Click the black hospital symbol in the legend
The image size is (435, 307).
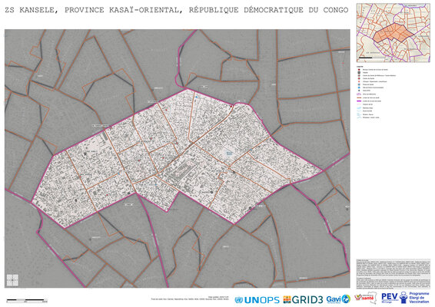(x=359, y=72)
